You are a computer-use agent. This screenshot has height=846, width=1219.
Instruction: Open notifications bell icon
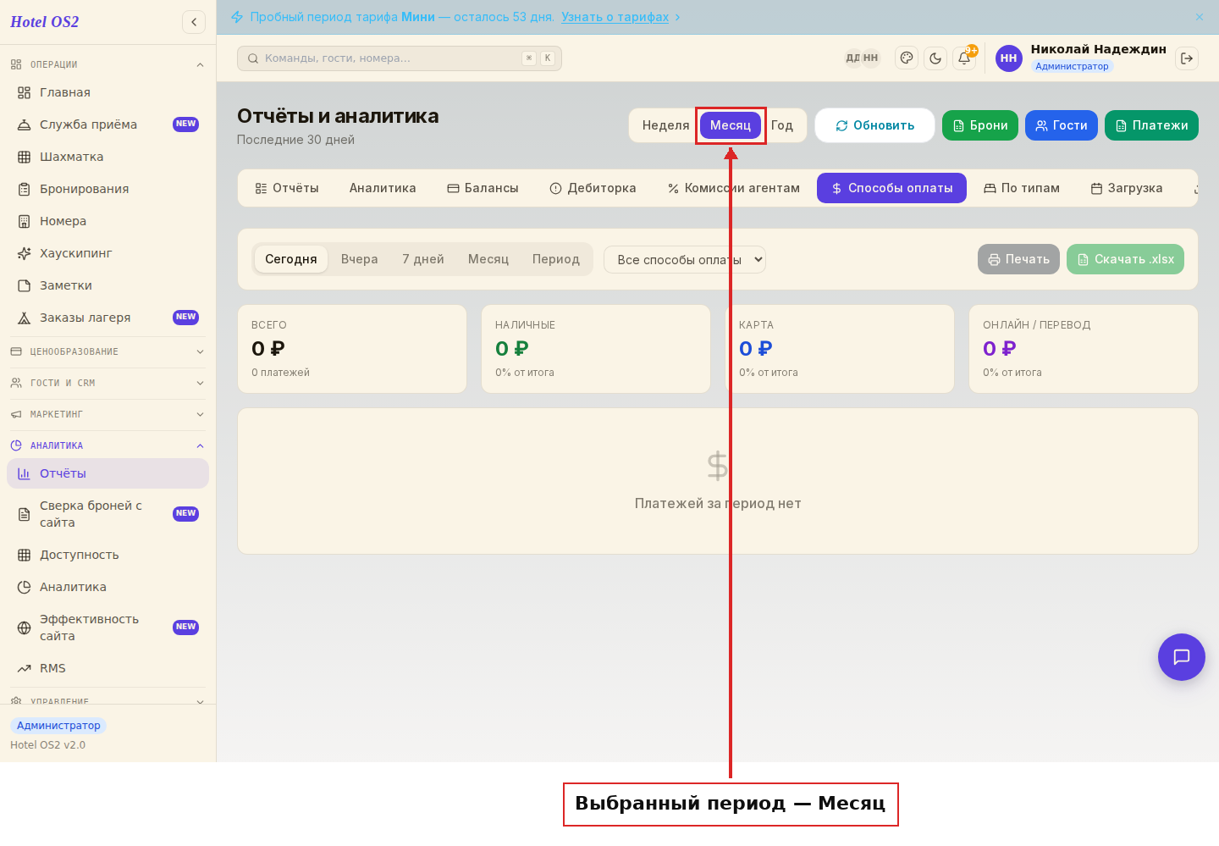pyautogui.click(x=964, y=58)
